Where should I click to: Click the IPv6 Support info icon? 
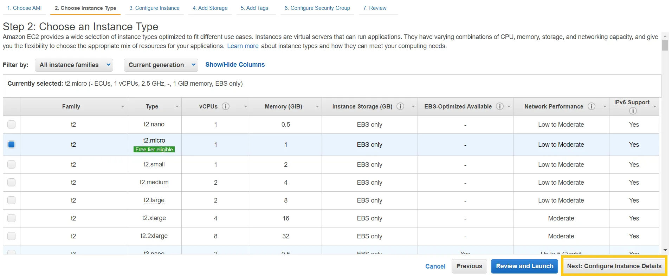point(633,111)
